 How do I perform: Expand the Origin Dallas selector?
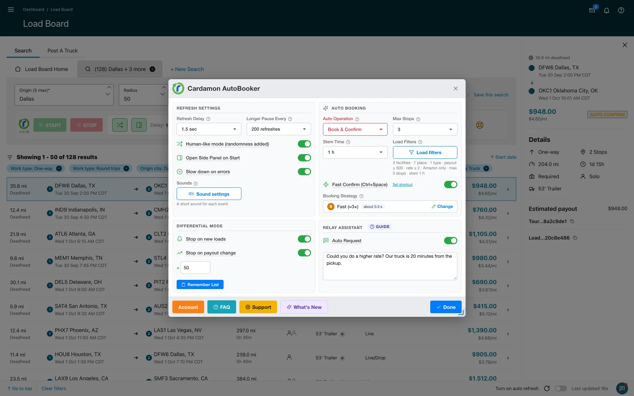[x=64, y=95]
